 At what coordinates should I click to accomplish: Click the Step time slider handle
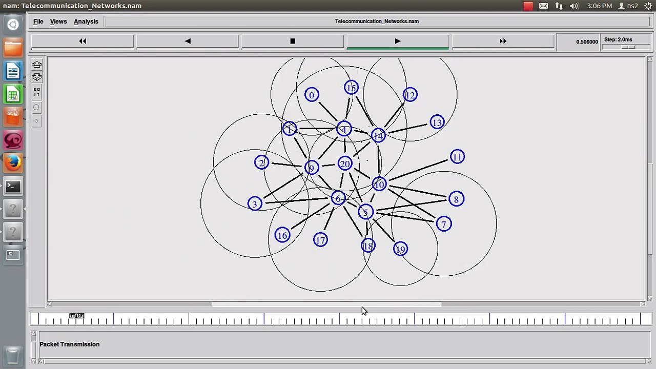coord(628,47)
